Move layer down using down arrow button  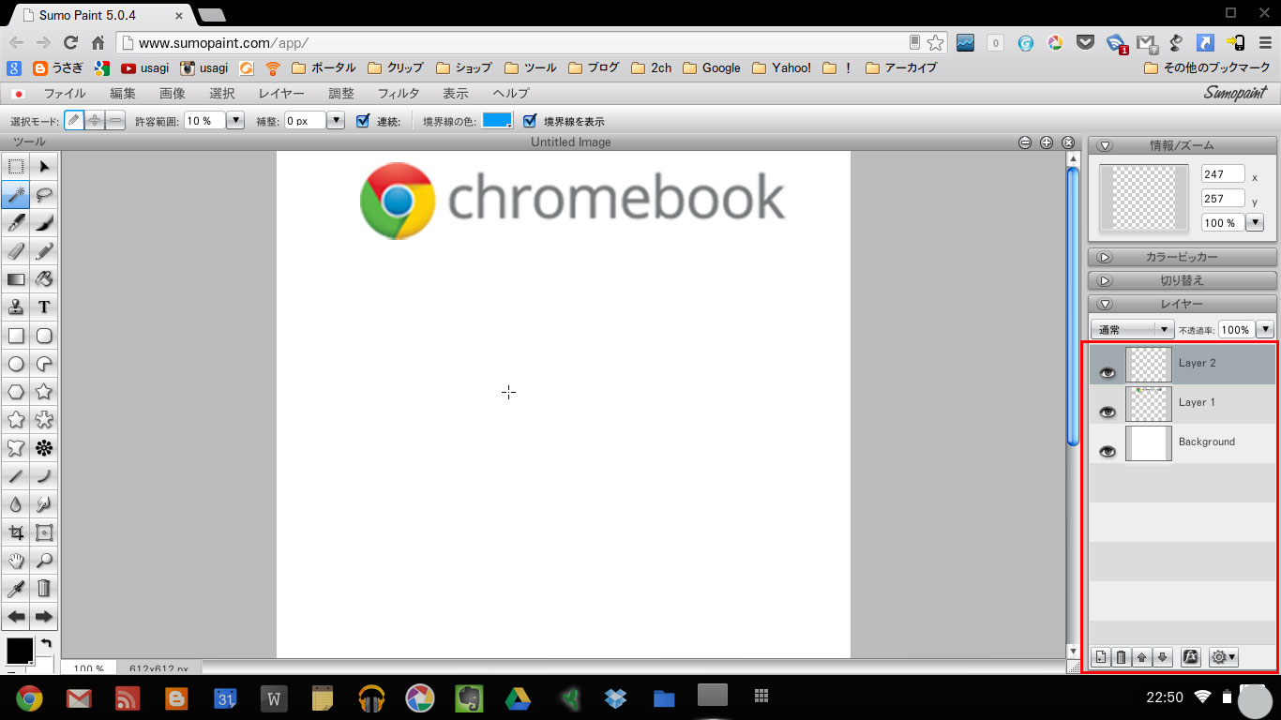tap(1162, 657)
